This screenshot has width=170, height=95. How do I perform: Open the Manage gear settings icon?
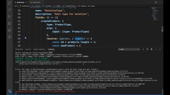(10, 91)
